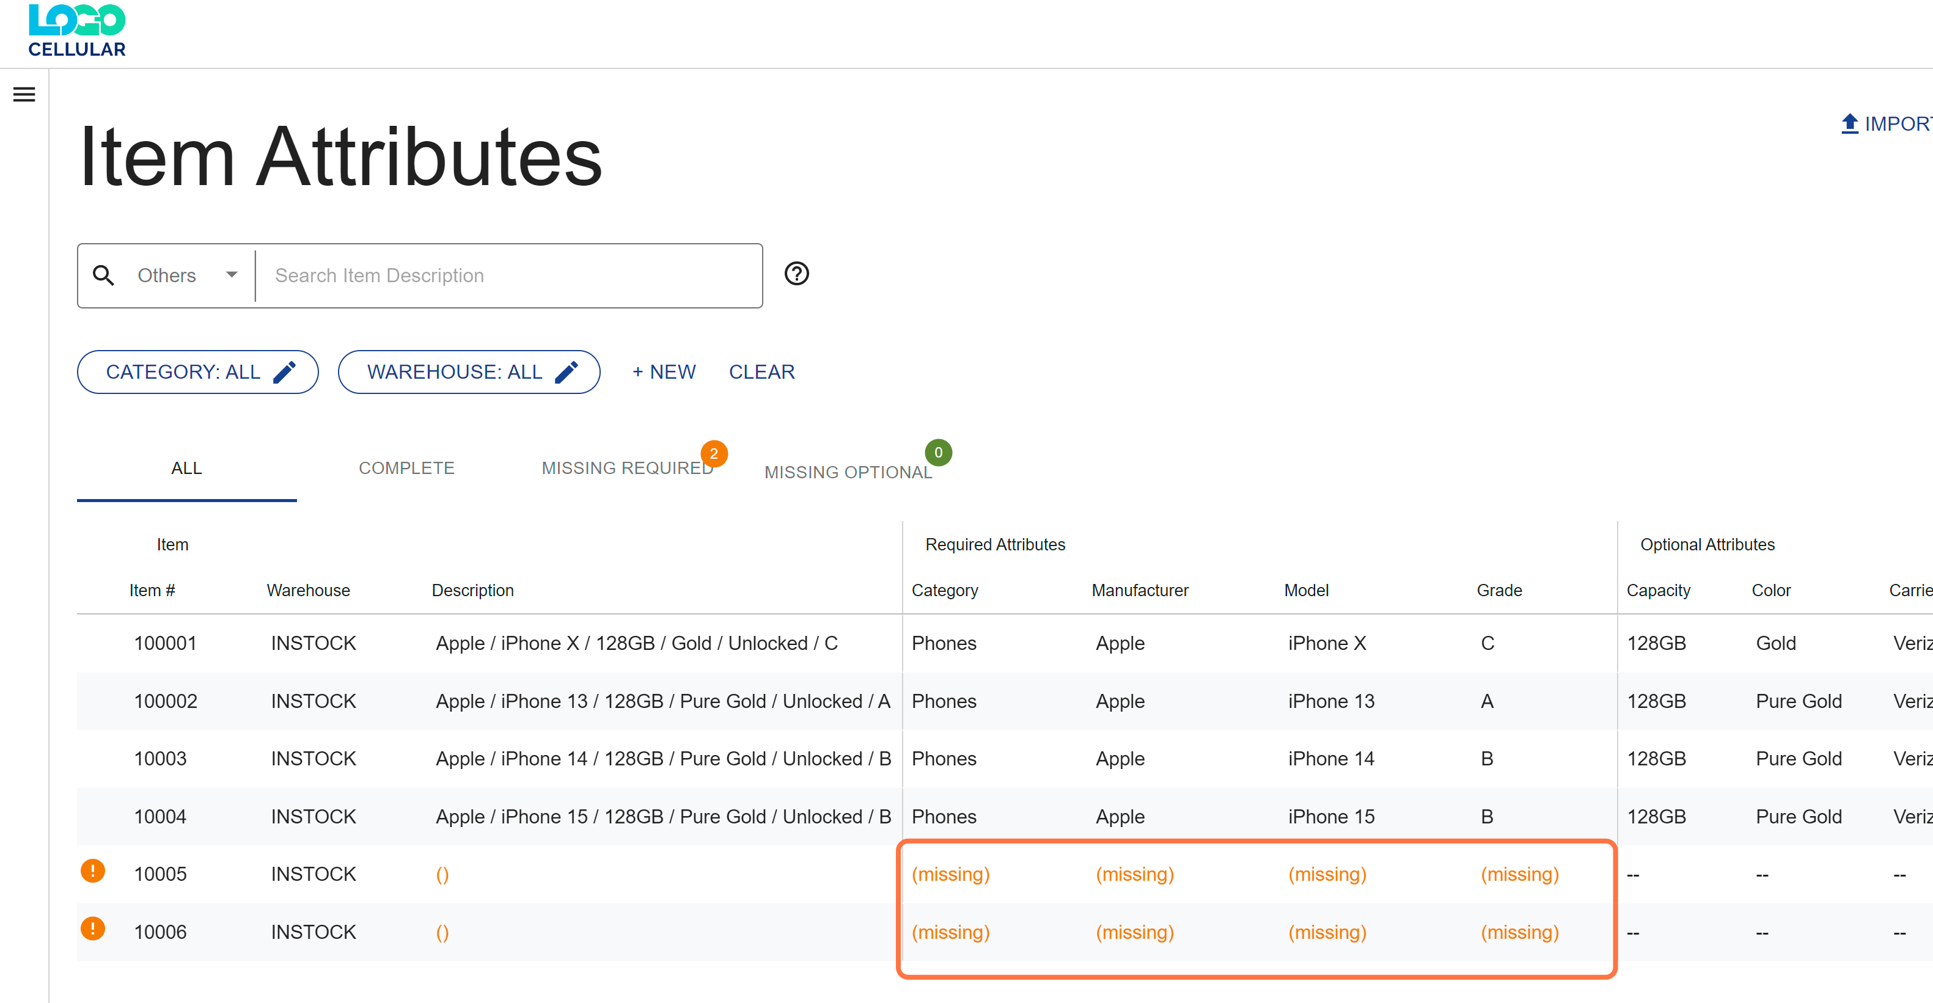Select item number 10005
The height and width of the screenshot is (1003, 1933).
coord(160,875)
